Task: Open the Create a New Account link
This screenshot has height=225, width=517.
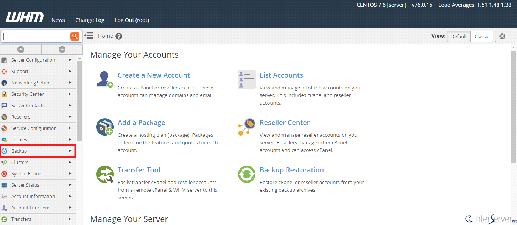Action: coord(154,75)
